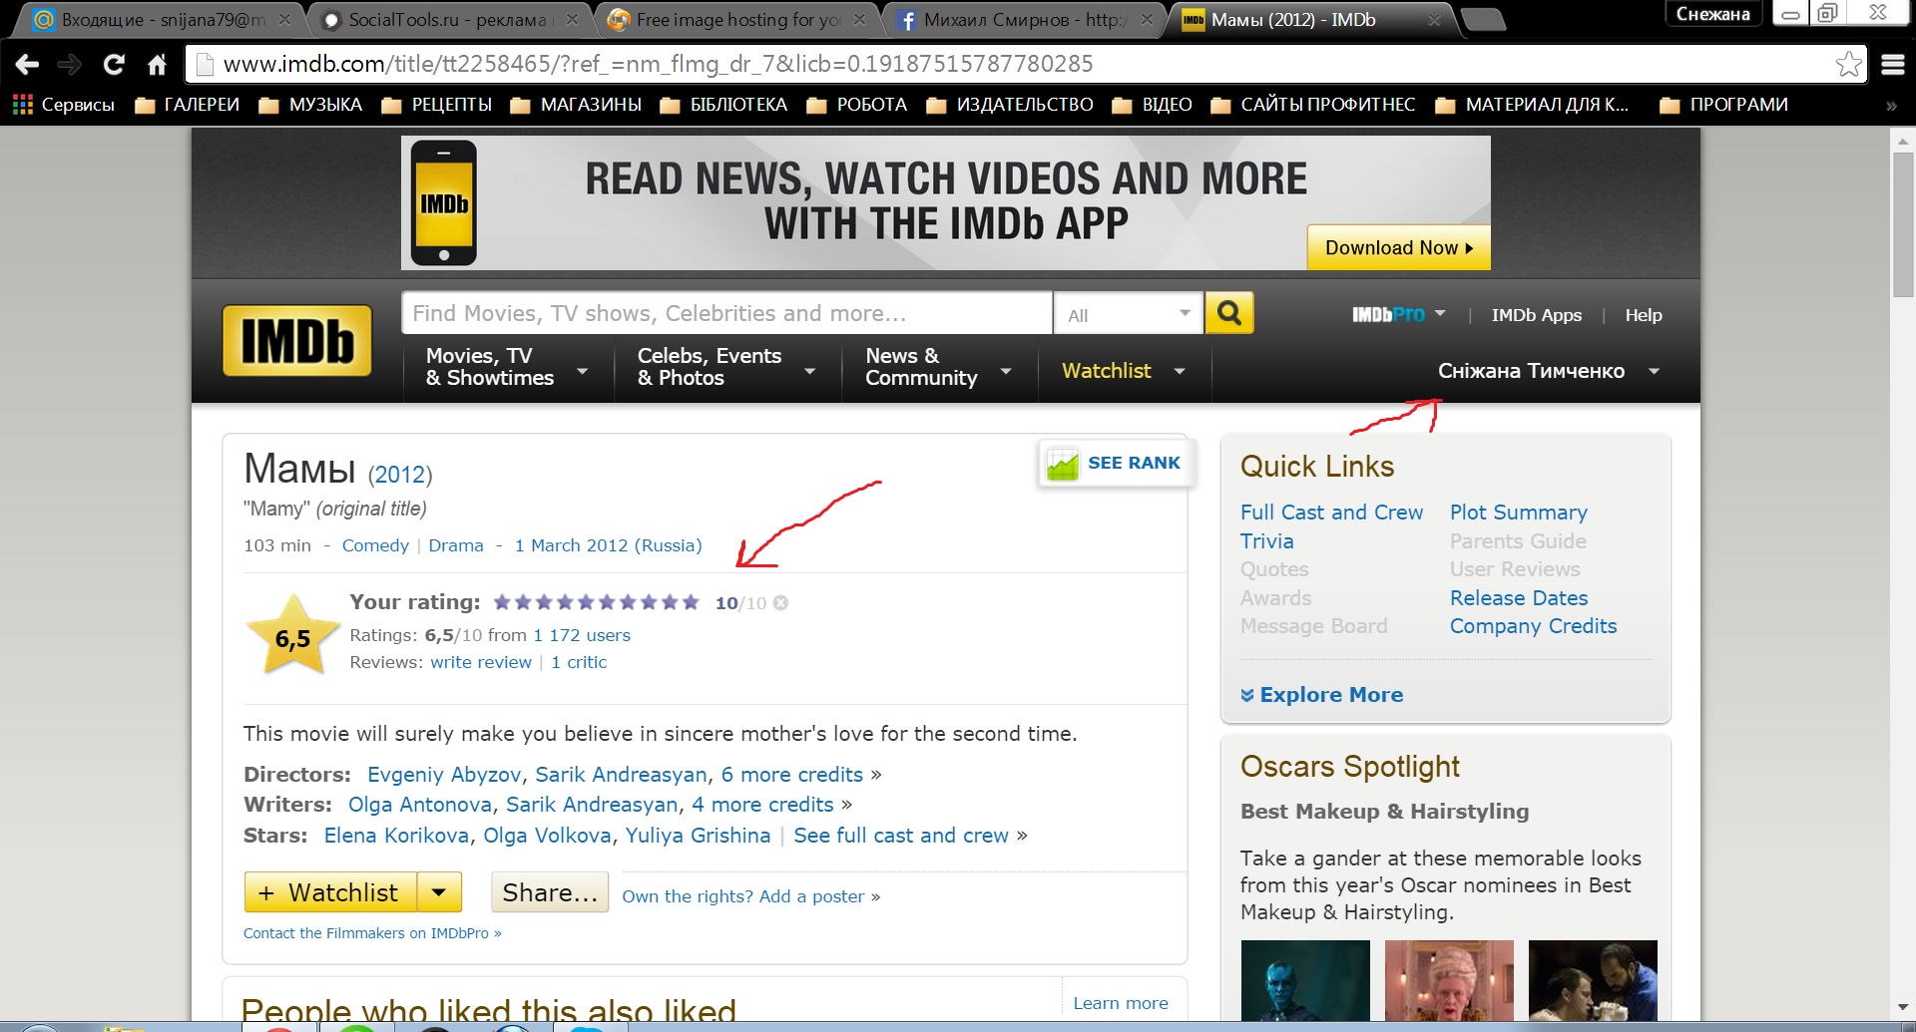Open the Release Dates quick link
This screenshot has width=1916, height=1032.
(1518, 598)
